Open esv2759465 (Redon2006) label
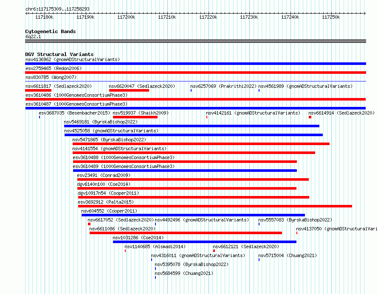Image resolution: width=378 pixels, height=294 pixels. click(x=54, y=68)
